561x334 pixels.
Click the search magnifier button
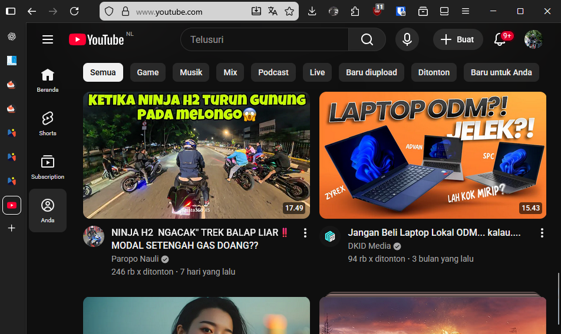(x=367, y=39)
